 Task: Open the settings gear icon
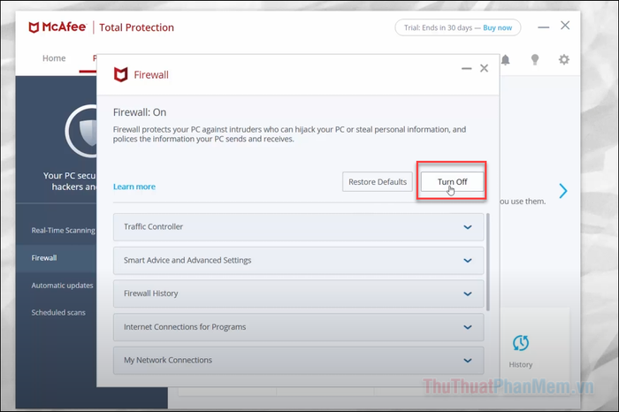click(563, 59)
